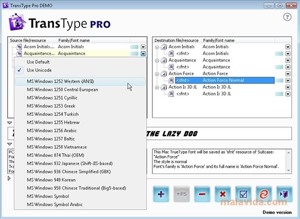Viewport: 300px width, 219px height.
Task: Choose MS Windows 1252 Western (ANSI)
Action: tap(80, 81)
